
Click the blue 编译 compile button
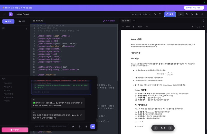point(170,14)
